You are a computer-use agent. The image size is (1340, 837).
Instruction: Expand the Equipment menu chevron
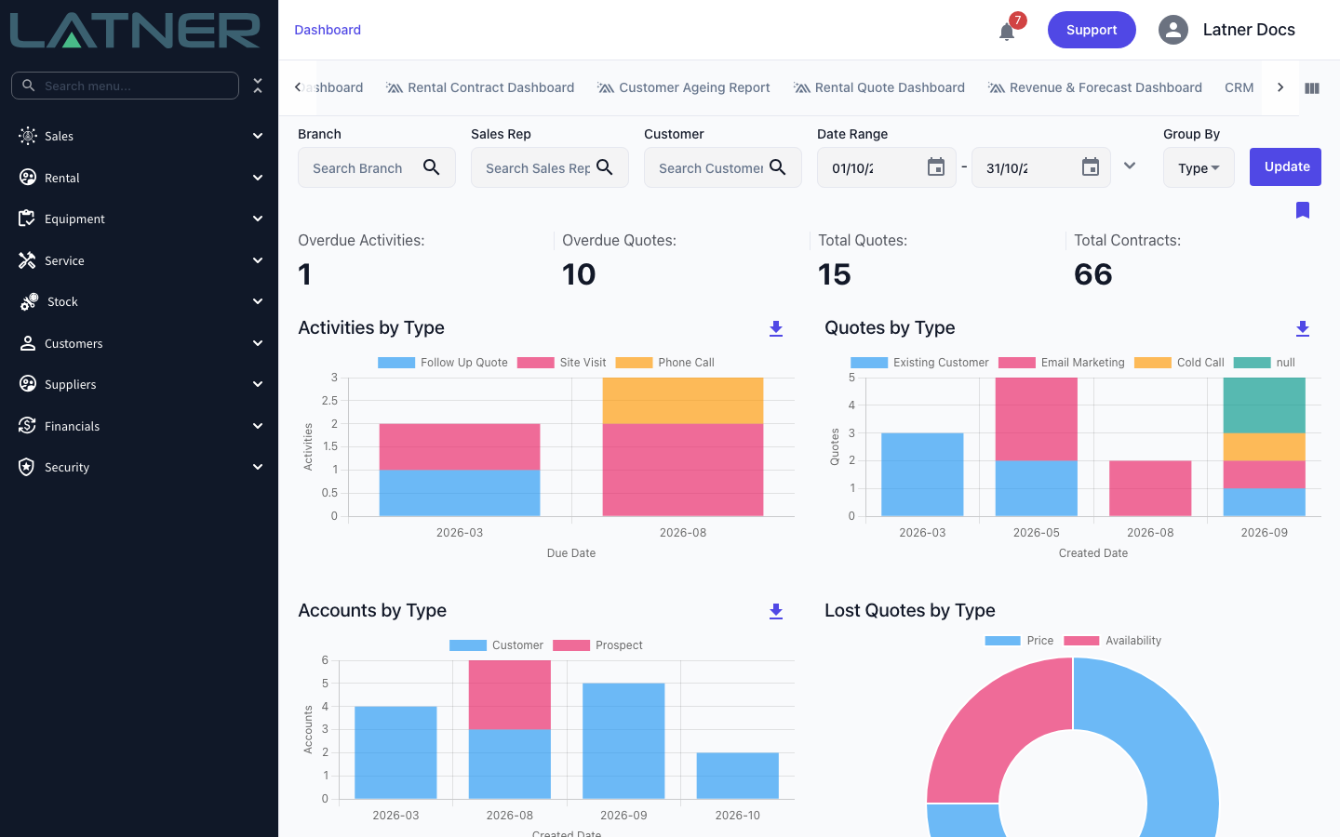pyautogui.click(x=258, y=219)
